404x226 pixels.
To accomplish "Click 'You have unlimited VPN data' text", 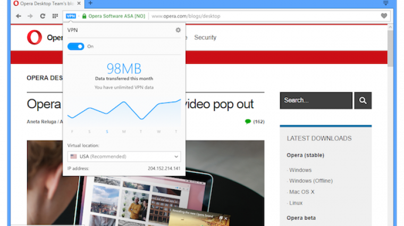I will pyautogui.click(x=124, y=87).
